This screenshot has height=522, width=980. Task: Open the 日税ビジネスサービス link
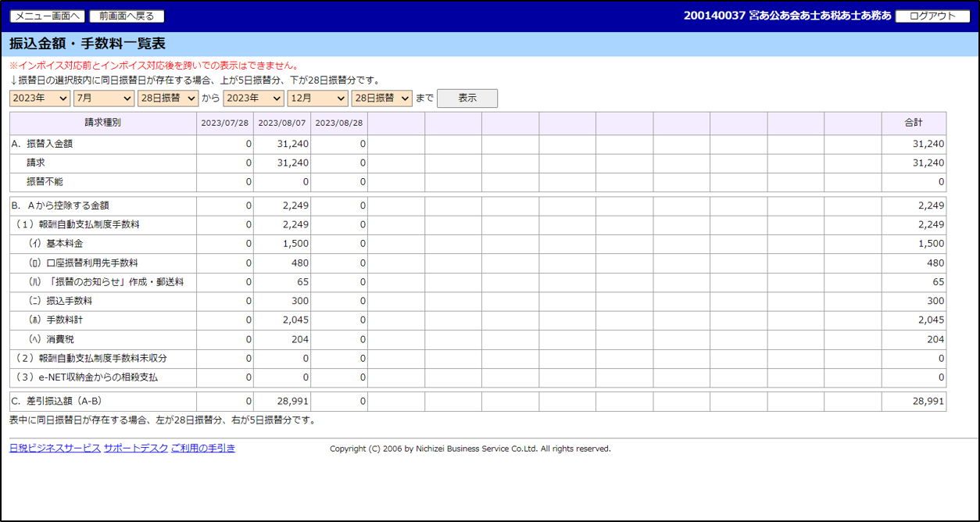pyautogui.click(x=55, y=449)
